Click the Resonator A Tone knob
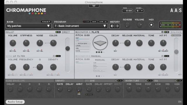Image resolution: width=187 pixels, height=105 pixels. point(151,43)
